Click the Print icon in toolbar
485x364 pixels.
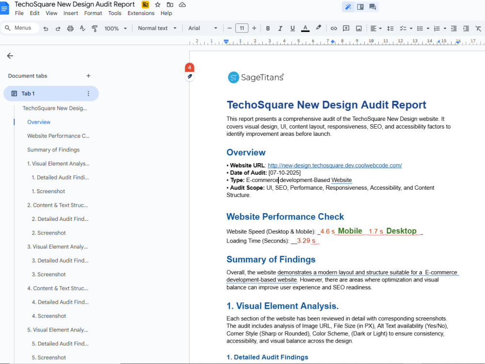(70, 29)
